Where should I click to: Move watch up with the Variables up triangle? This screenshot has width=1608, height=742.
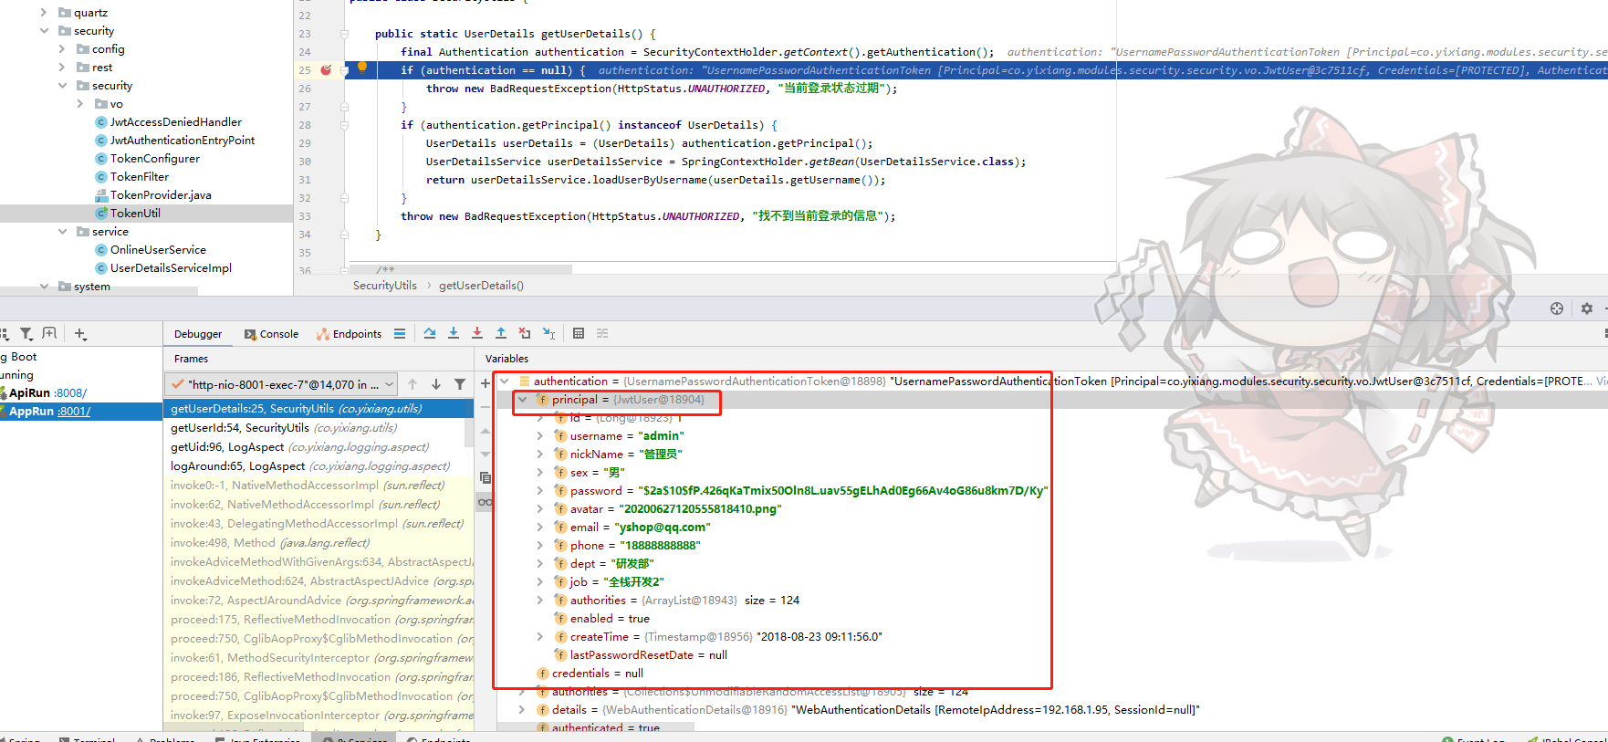[x=486, y=431]
